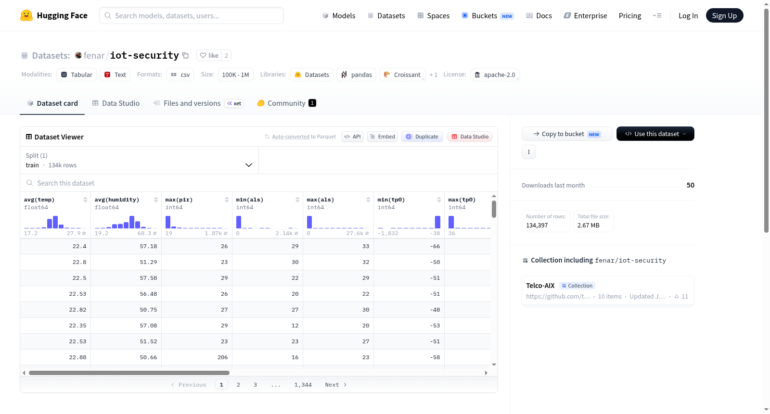770x414 pixels.
Task: Click the Sign Up button
Action: [724, 15]
